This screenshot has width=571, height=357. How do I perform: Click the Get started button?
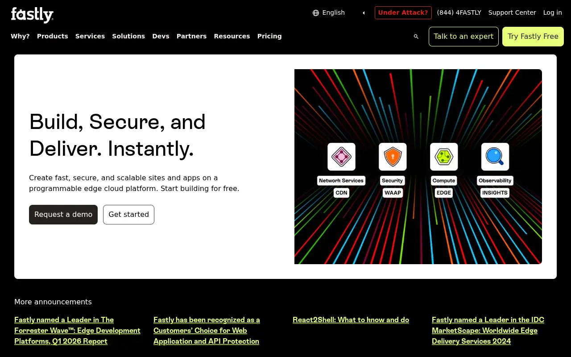coord(128,215)
